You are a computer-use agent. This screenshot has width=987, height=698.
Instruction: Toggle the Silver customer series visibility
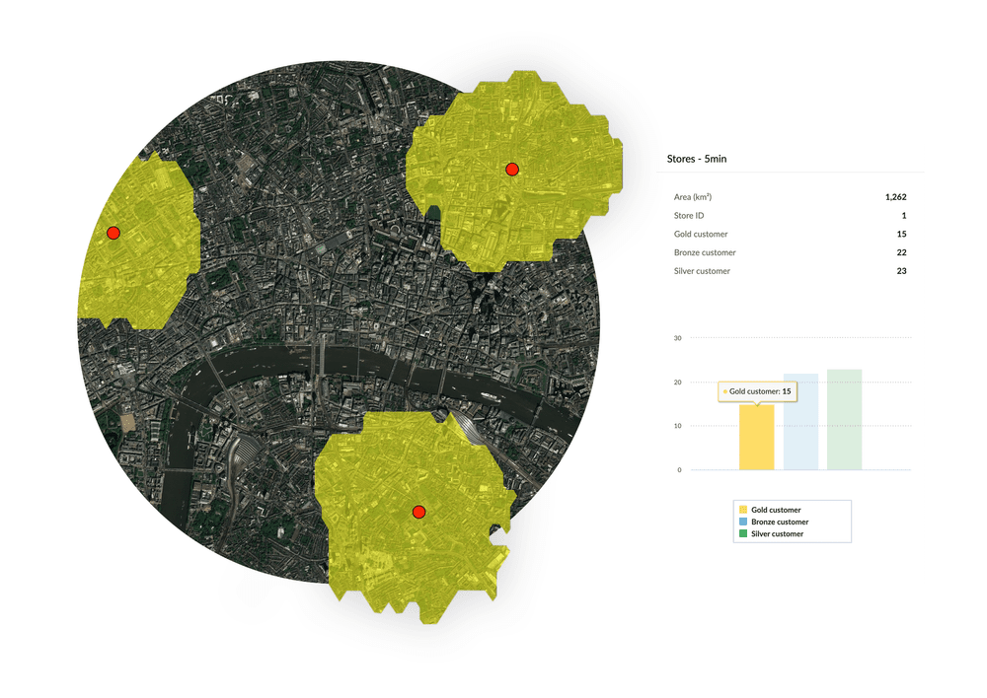777,533
